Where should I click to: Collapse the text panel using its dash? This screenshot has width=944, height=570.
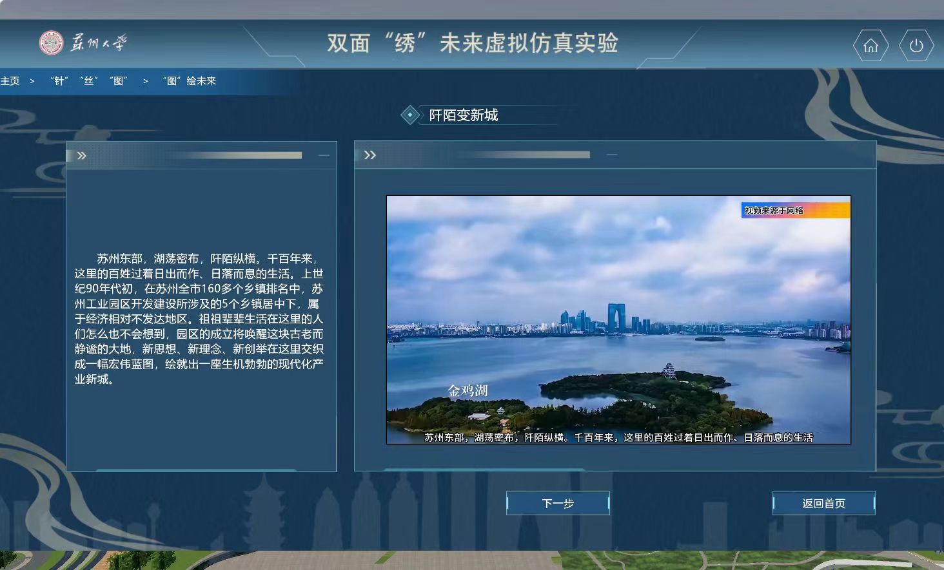tap(324, 155)
